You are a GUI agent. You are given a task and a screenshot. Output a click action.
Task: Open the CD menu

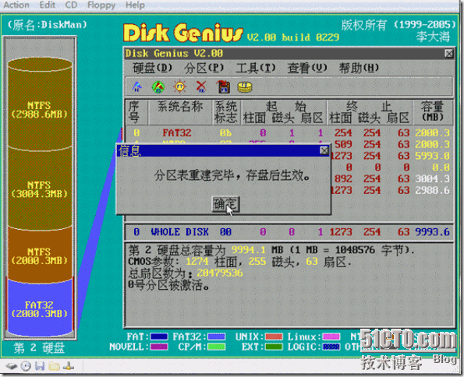point(71,5)
